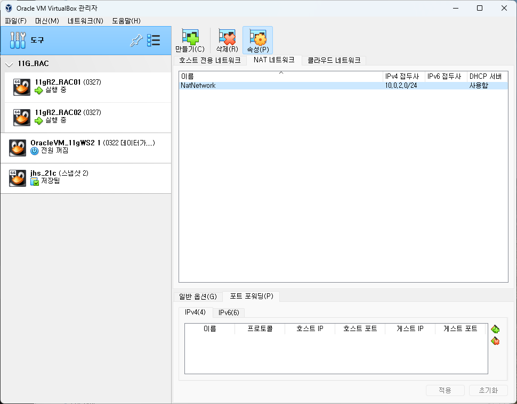Switch to the IPv6(6) sub-tab
This screenshot has width=517, height=404.
pos(229,312)
